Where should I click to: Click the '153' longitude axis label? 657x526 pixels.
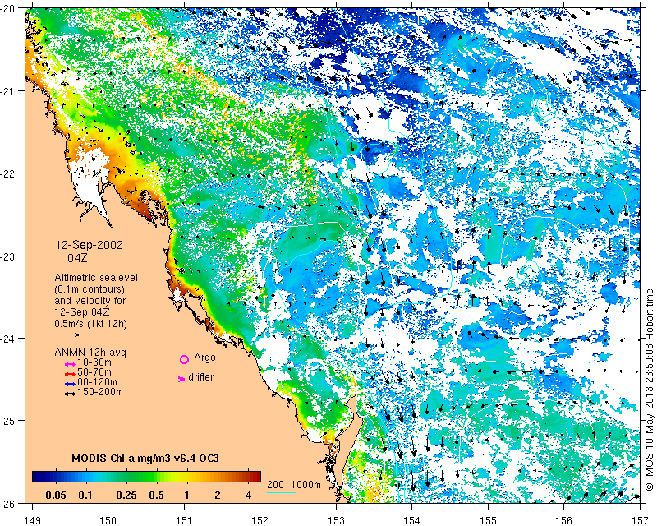336,520
